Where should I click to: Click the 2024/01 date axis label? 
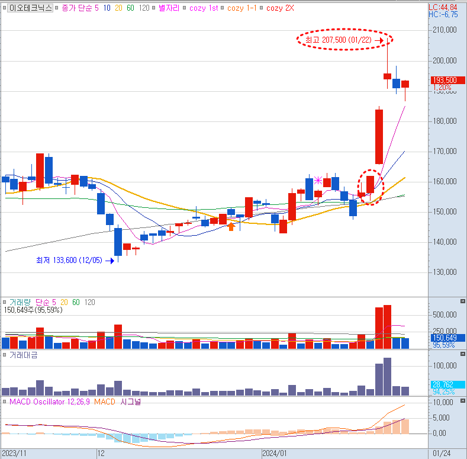tap(274, 454)
